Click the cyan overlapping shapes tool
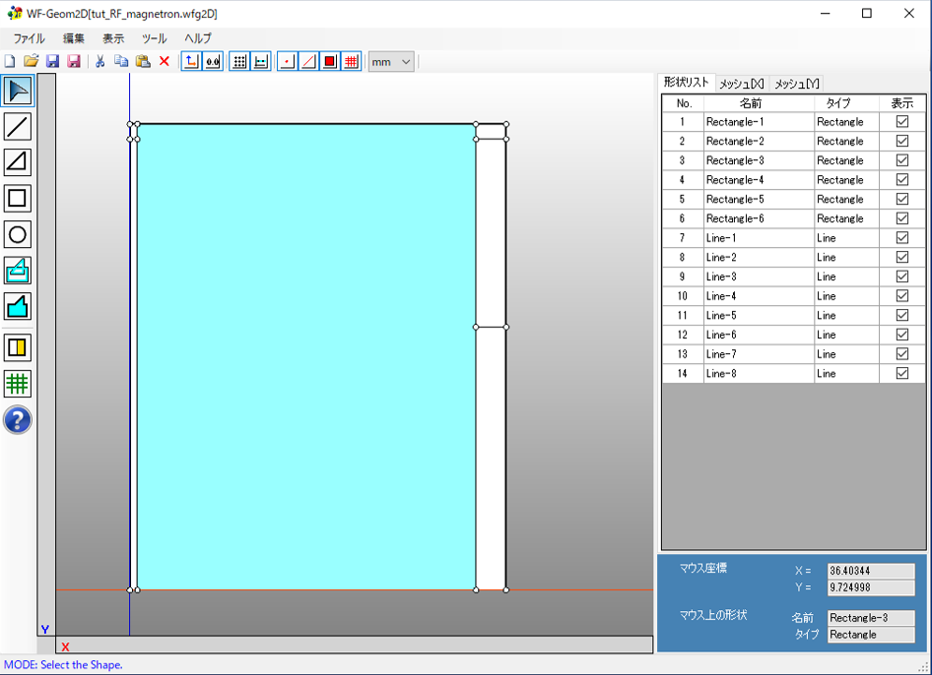This screenshot has width=932, height=675. click(x=18, y=271)
